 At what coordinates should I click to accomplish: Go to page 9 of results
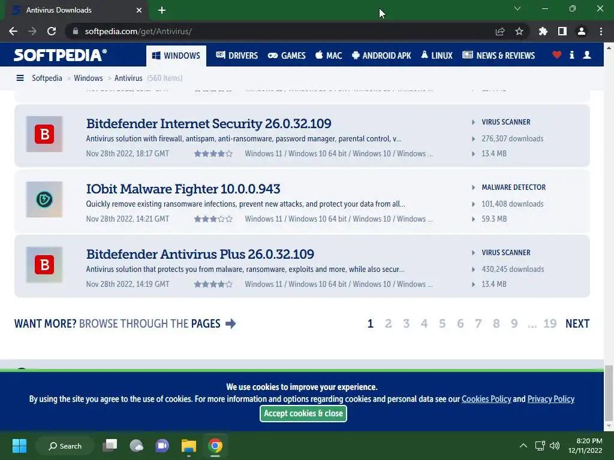[x=514, y=324]
